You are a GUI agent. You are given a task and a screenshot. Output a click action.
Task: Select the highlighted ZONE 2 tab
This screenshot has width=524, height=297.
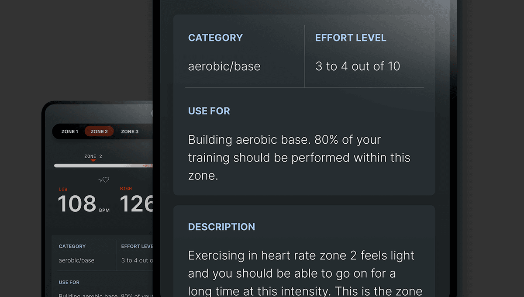pos(99,131)
